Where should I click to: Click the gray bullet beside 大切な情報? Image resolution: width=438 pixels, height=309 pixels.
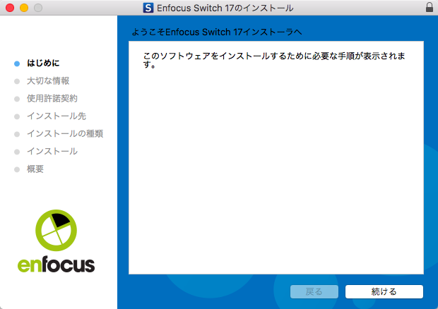coord(17,81)
